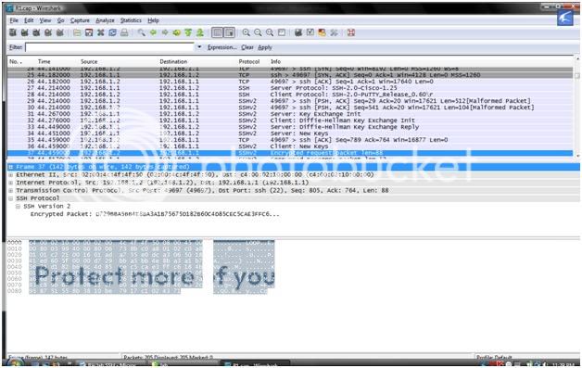Open the Statistics menu
This screenshot has width=582, height=368.
point(131,20)
